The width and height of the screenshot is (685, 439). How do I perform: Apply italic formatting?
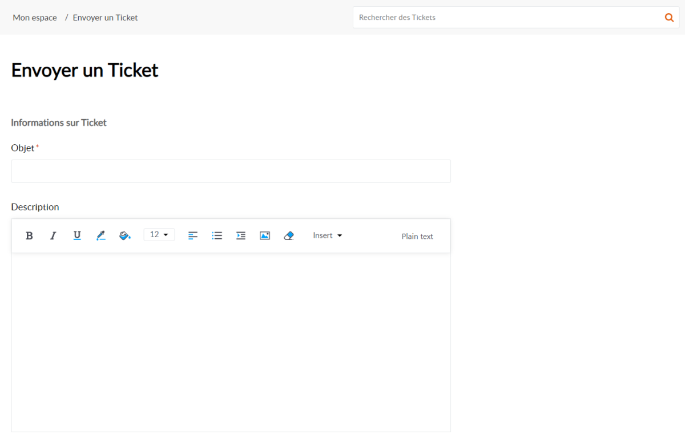coord(53,235)
